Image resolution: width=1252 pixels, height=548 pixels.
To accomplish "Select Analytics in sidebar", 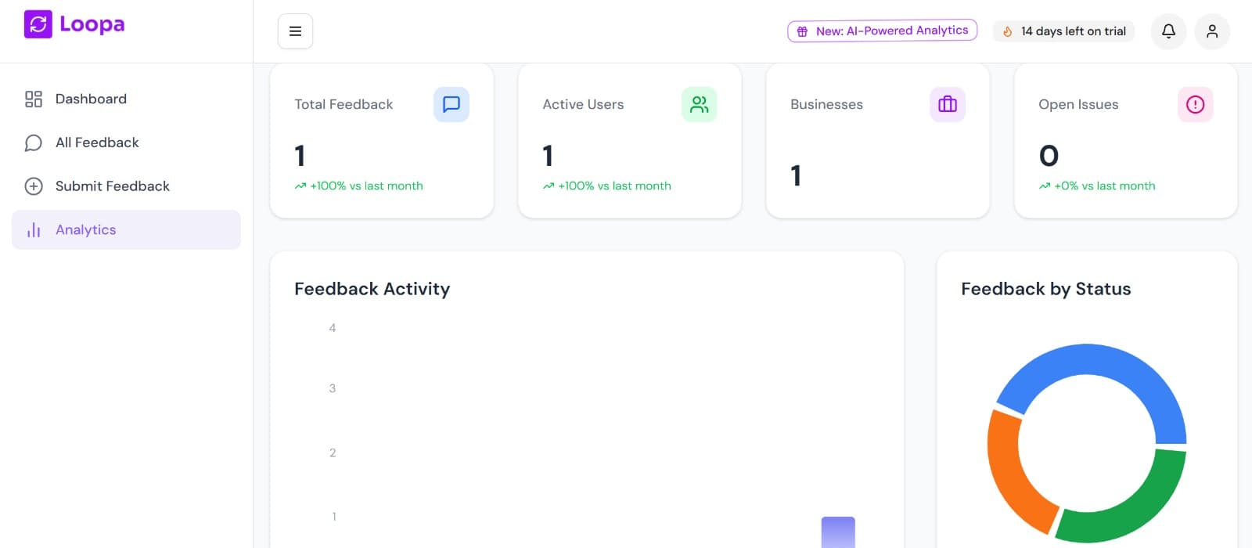I will pyautogui.click(x=126, y=229).
